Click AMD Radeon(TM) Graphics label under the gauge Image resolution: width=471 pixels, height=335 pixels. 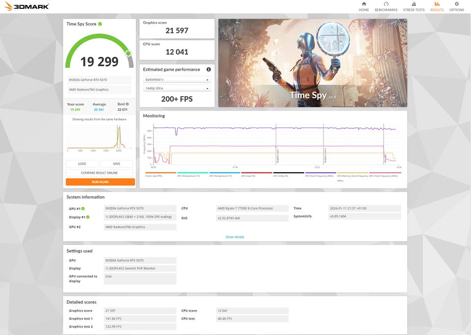(x=100, y=89)
